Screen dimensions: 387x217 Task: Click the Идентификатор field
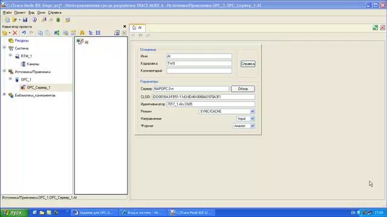[x=211, y=104]
